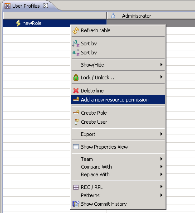The height and width of the screenshot is (213, 195).
Task: Click the descending Sort by a-z icon
Action: tap(76, 44)
